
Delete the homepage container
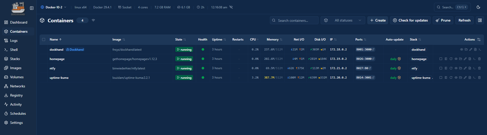tap(479, 59)
